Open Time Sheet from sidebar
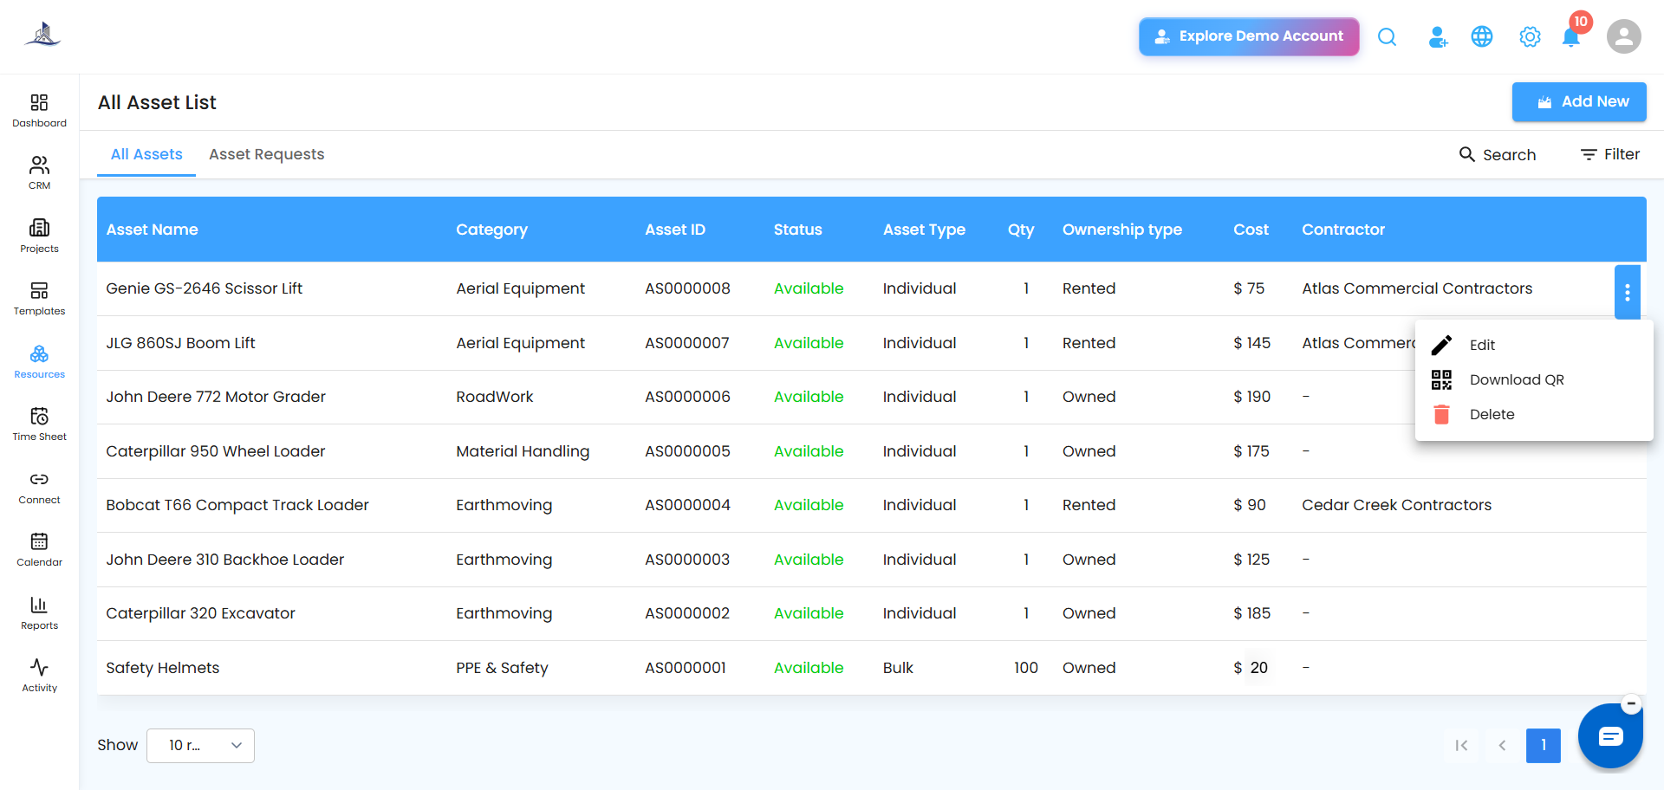The width and height of the screenshot is (1664, 790). pos(39,424)
